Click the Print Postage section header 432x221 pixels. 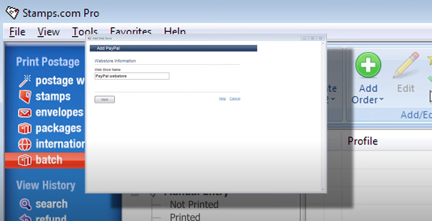(x=48, y=62)
